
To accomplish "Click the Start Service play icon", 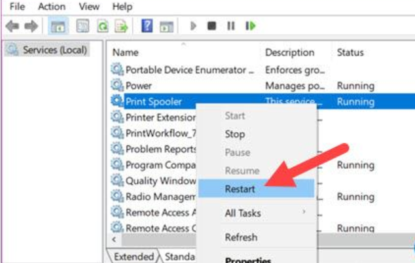I will click(193, 26).
